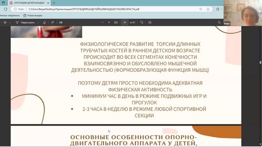This screenshot has height=147, width=262.
Task: Add this page to favorites star
Action: click(208, 9)
